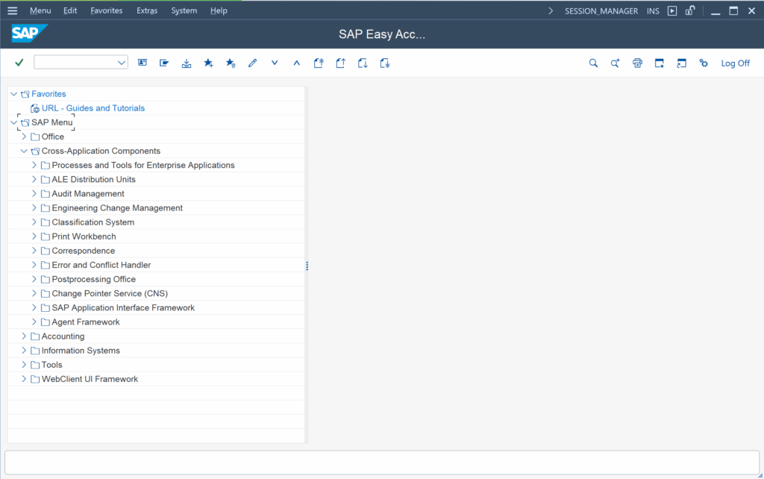Click the Find magnifier icon
Screen dimensions: 764x479
593,63
